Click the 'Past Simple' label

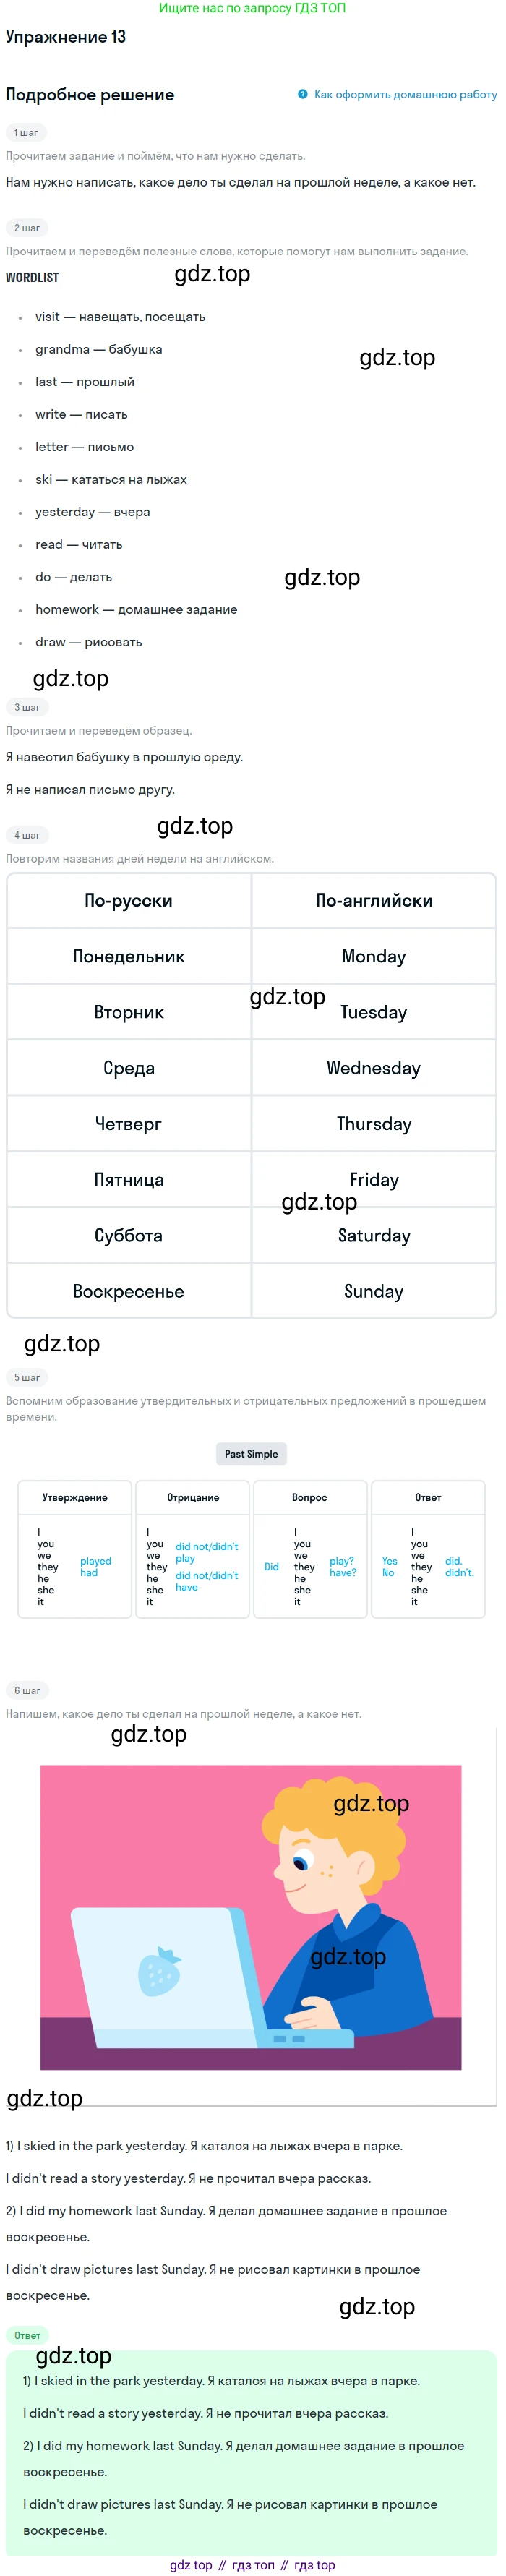[x=251, y=1453]
